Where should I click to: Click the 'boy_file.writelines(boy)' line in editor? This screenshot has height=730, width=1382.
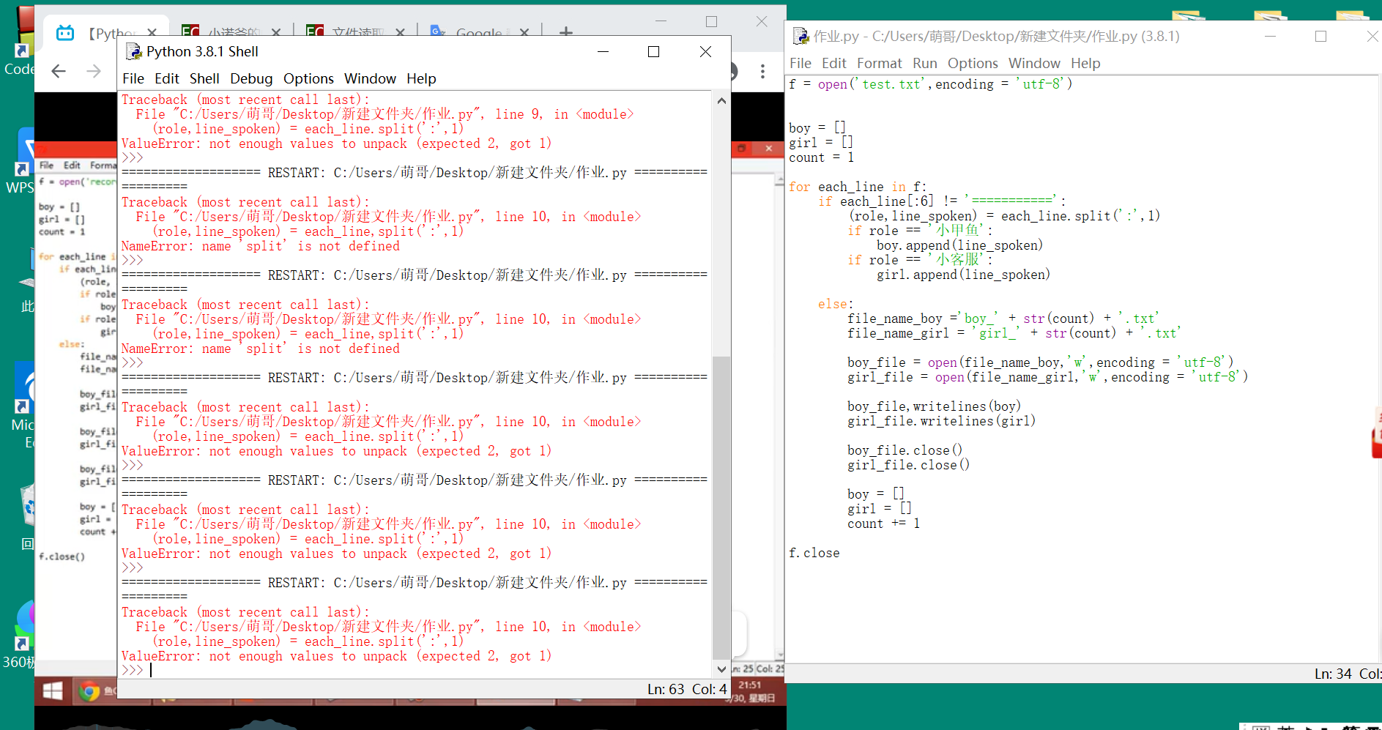[x=934, y=406]
